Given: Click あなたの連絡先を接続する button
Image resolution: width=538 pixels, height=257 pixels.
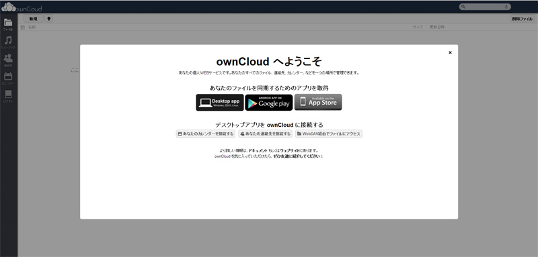Looking at the screenshot, I should [x=265, y=134].
